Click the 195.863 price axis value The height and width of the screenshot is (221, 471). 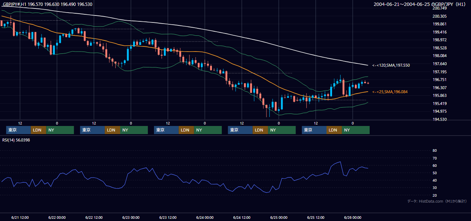pyautogui.click(x=440, y=95)
